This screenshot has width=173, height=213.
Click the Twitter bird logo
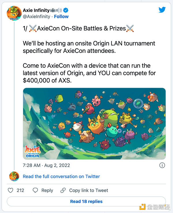[162, 10]
